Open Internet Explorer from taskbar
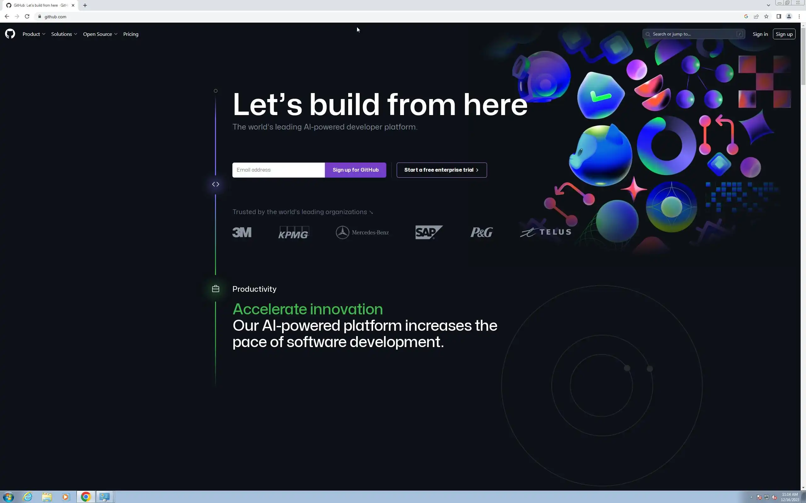Image resolution: width=806 pixels, height=503 pixels. point(28,497)
